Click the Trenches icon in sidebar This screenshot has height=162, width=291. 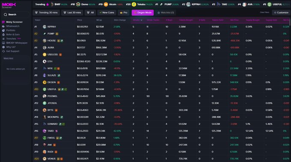pos(3,39)
